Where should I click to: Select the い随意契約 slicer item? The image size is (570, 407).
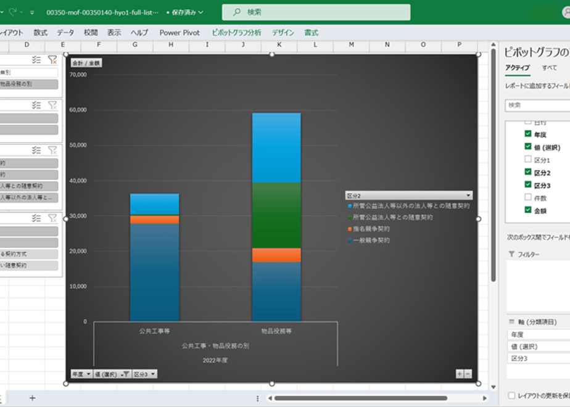point(28,265)
